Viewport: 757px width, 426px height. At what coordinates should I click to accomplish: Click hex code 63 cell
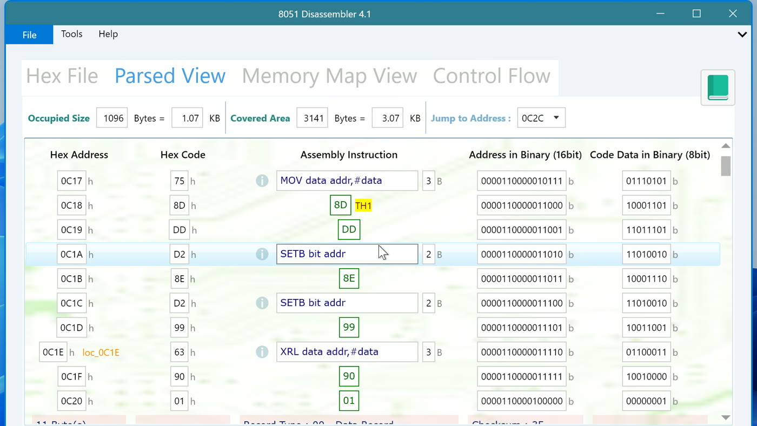179,352
